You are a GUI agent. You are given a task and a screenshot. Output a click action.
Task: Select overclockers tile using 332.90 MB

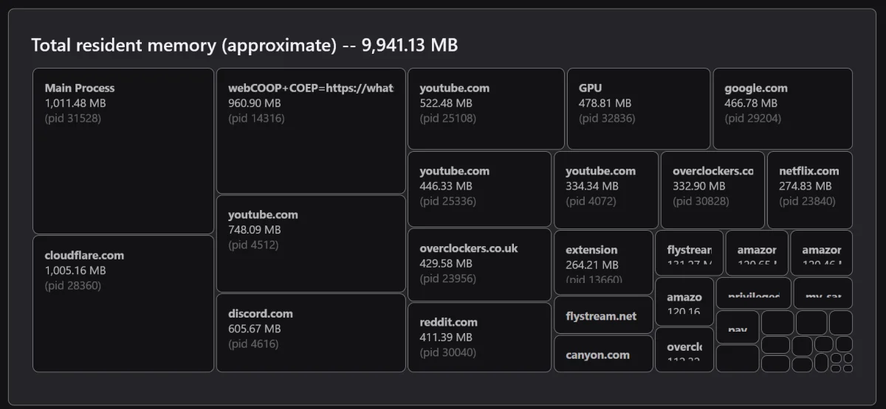pyautogui.click(x=712, y=190)
